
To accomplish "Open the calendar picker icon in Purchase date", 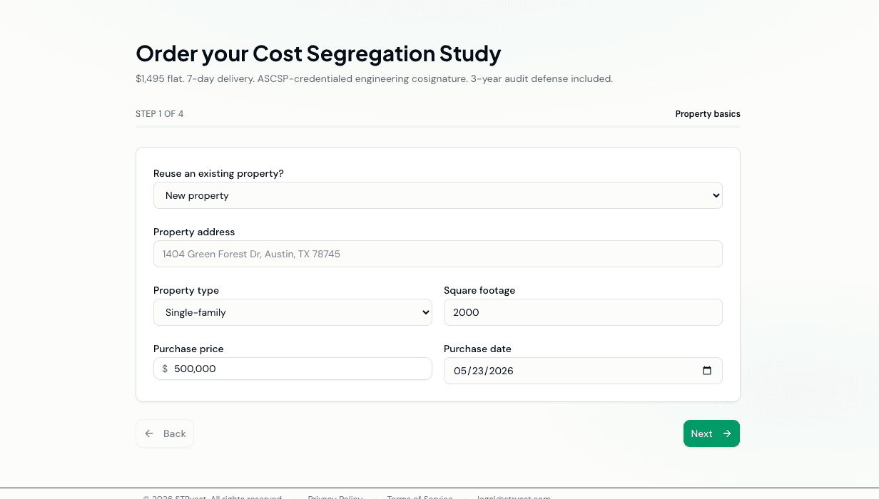I will [x=707, y=371].
